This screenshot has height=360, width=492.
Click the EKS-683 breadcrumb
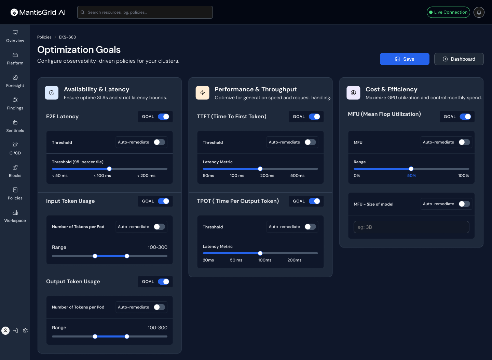click(67, 37)
